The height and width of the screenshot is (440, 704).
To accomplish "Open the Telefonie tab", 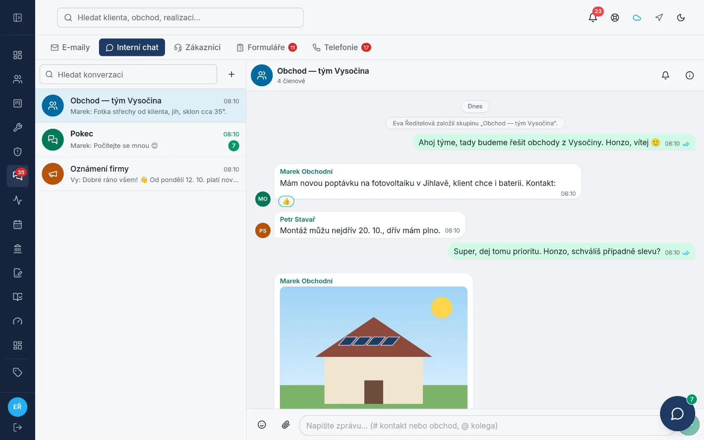I will 342,48.
